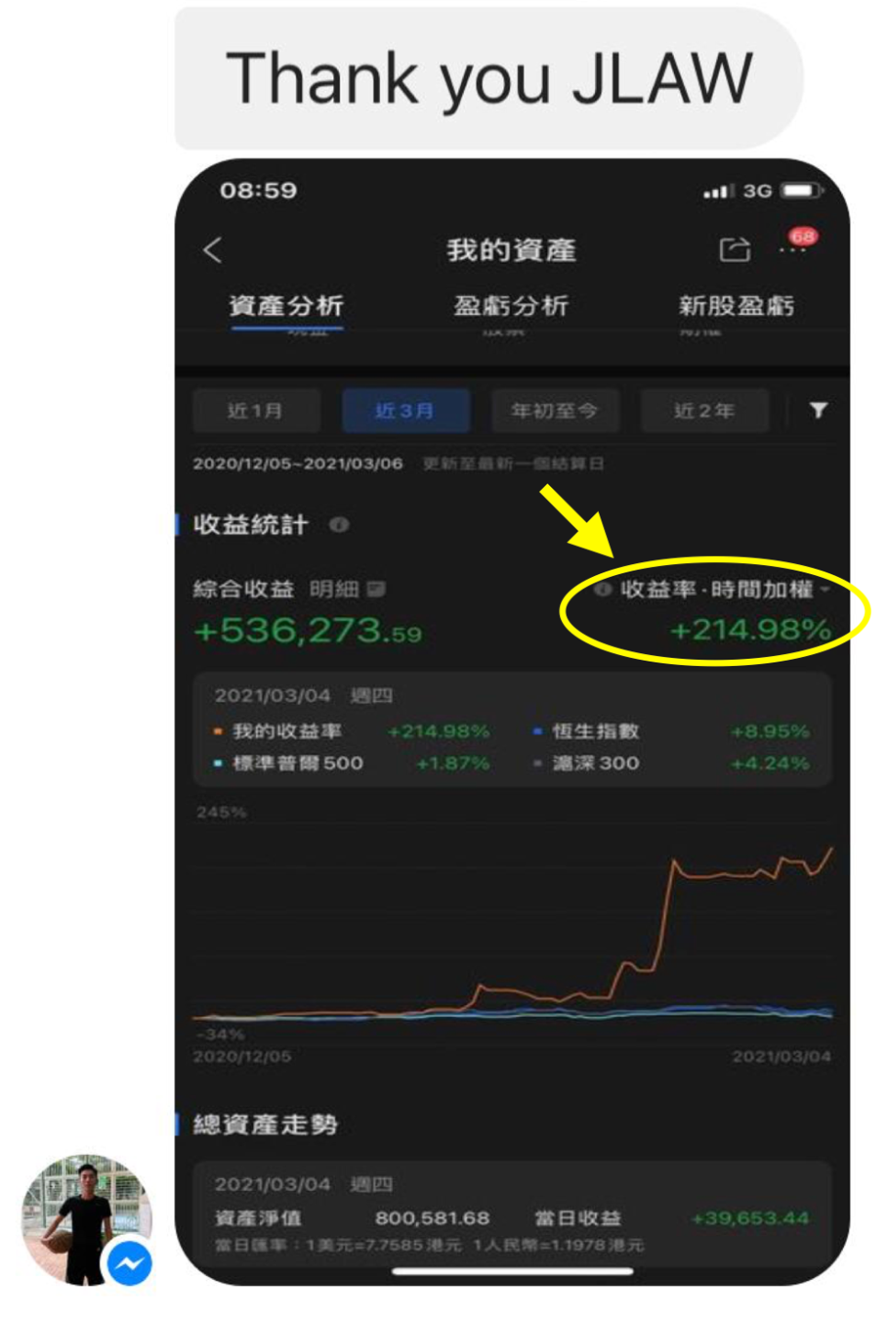This screenshot has height=1323, width=888.
Task: Select the 近2年 period option
Action: (x=704, y=411)
